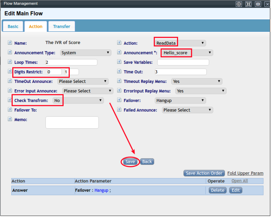The image size is (271, 217).
Task: Click help icon next to Failed Announce
Action: (119, 110)
